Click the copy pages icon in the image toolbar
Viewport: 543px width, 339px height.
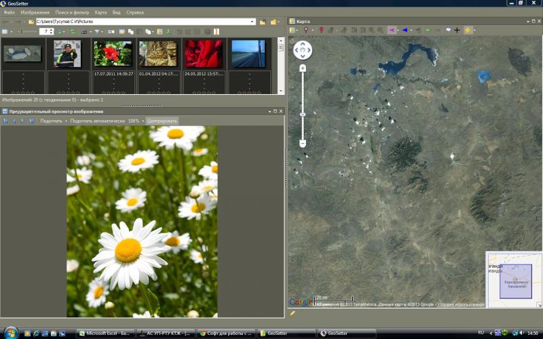(x=130, y=31)
